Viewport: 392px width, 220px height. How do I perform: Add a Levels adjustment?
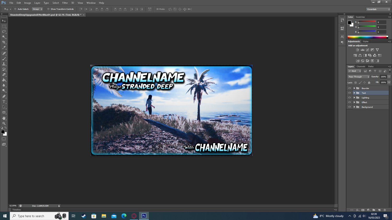(362, 50)
